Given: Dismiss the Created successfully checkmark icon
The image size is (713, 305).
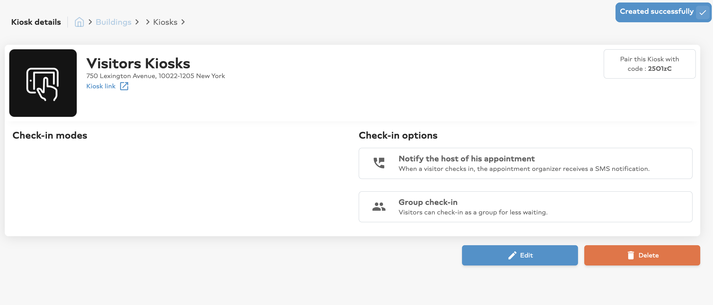Looking at the screenshot, I should tap(702, 12).
